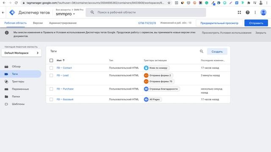Screen dimensions: 271x152
Task: Open the Google apps grid icon
Action: tap(239, 12)
